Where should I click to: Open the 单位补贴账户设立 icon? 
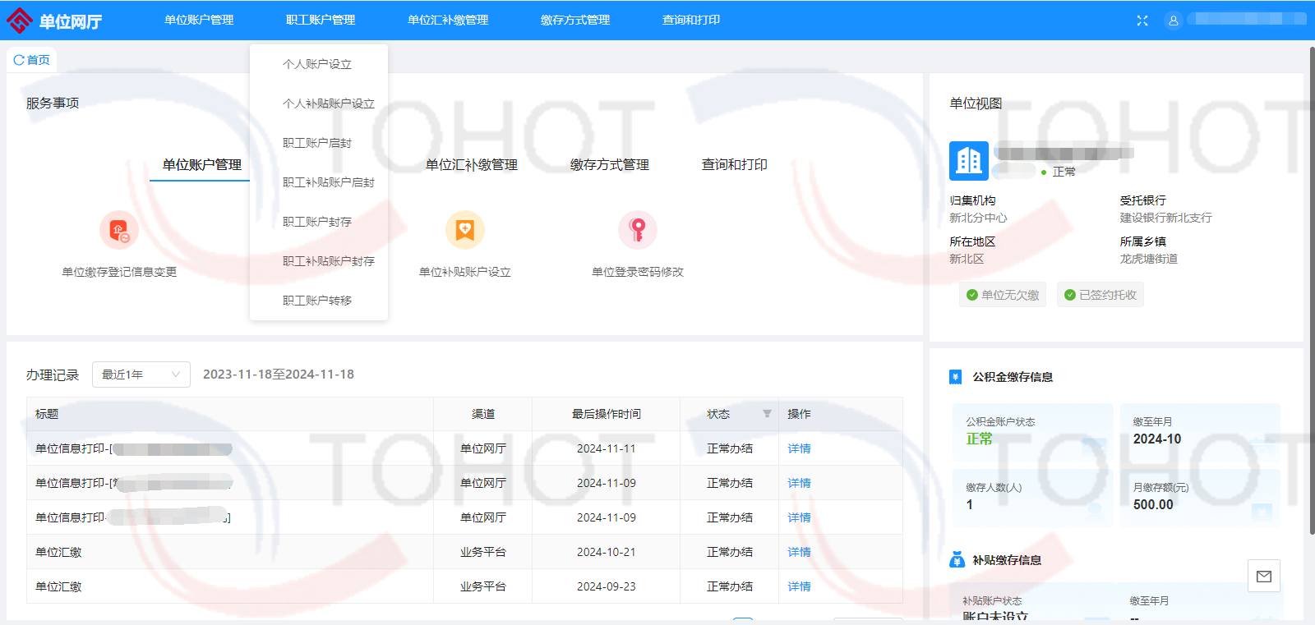465,230
